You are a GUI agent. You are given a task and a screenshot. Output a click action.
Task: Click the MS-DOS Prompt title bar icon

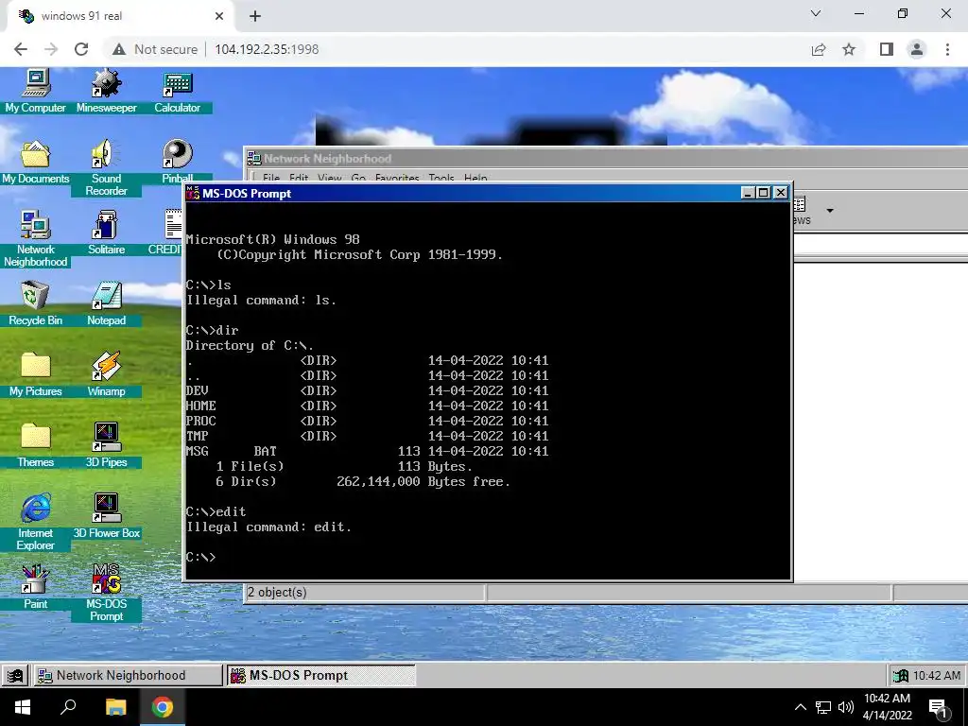tap(193, 193)
